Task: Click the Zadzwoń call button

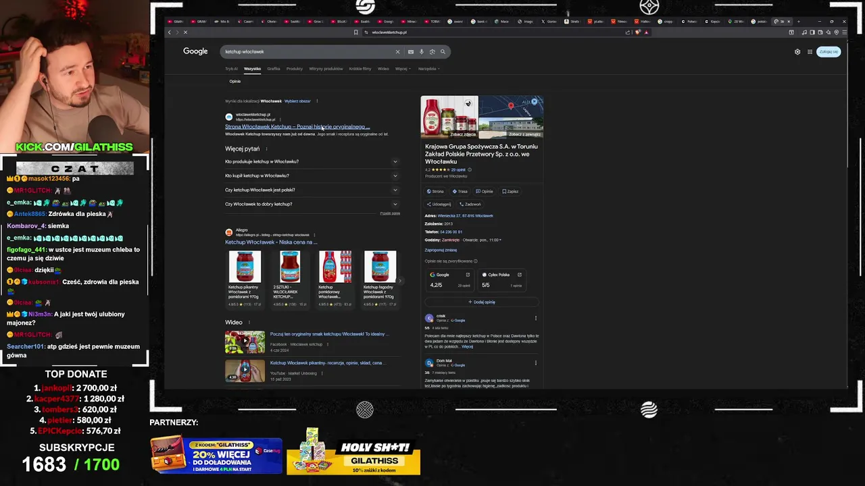Action: [x=470, y=204]
